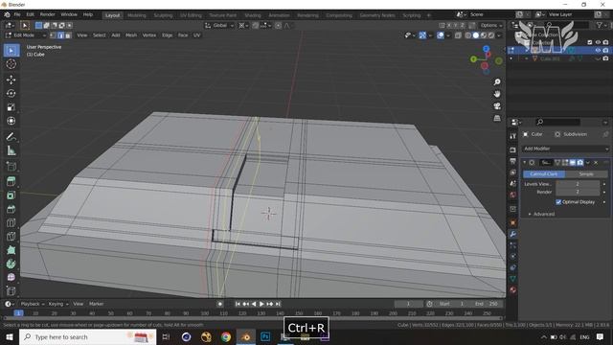The image size is (613, 345).
Task: Select the Add Cube tool
Action: (x=11, y=166)
